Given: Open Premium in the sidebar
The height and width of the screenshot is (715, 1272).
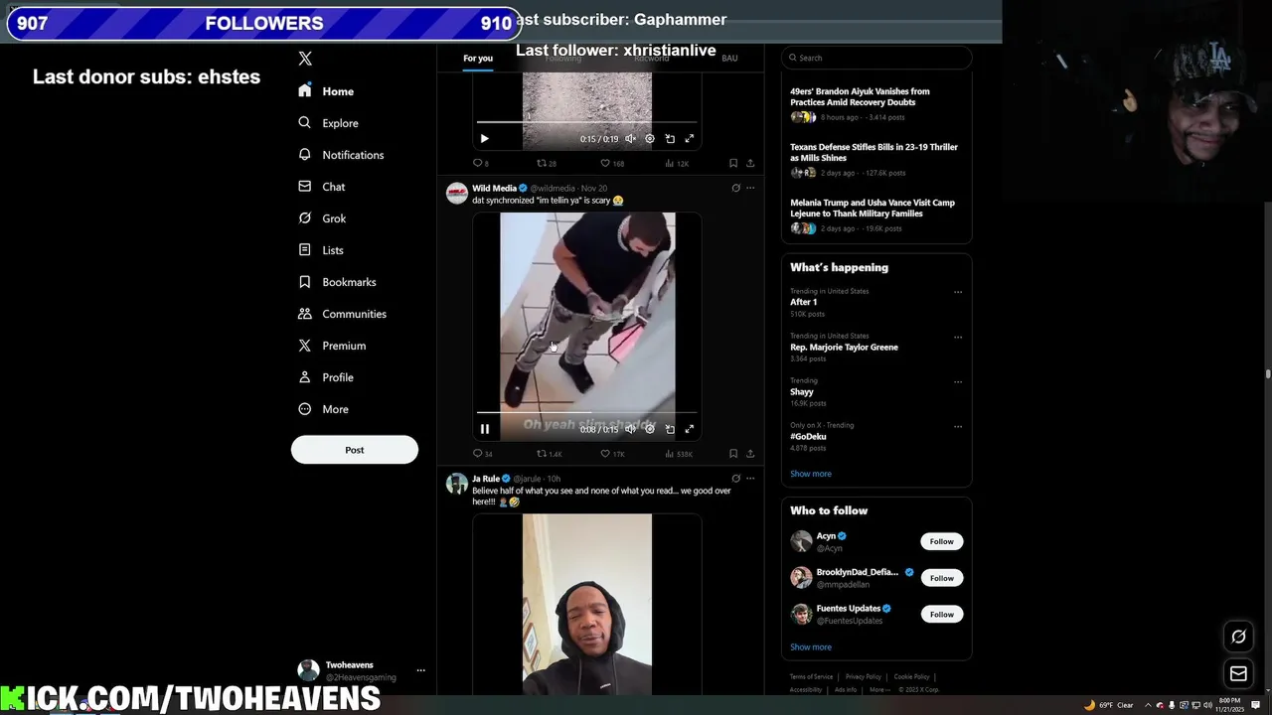Looking at the screenshot, I should [x=332, y=346].
